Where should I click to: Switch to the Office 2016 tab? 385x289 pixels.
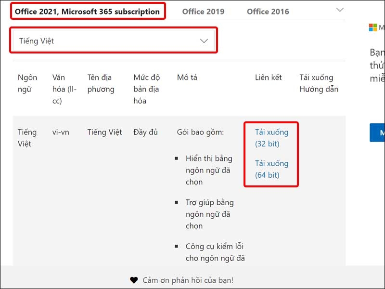(x=268, y=12)
